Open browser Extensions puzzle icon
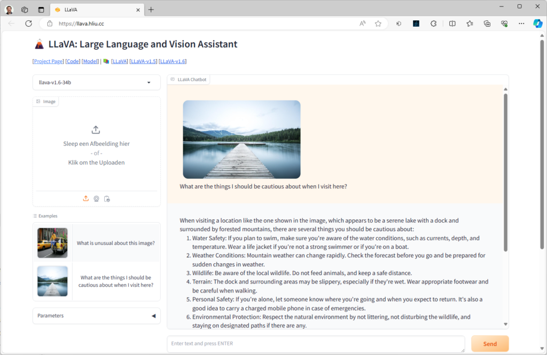Image resolution: width=547 pixels, height=355 pixels. [433, 23]
